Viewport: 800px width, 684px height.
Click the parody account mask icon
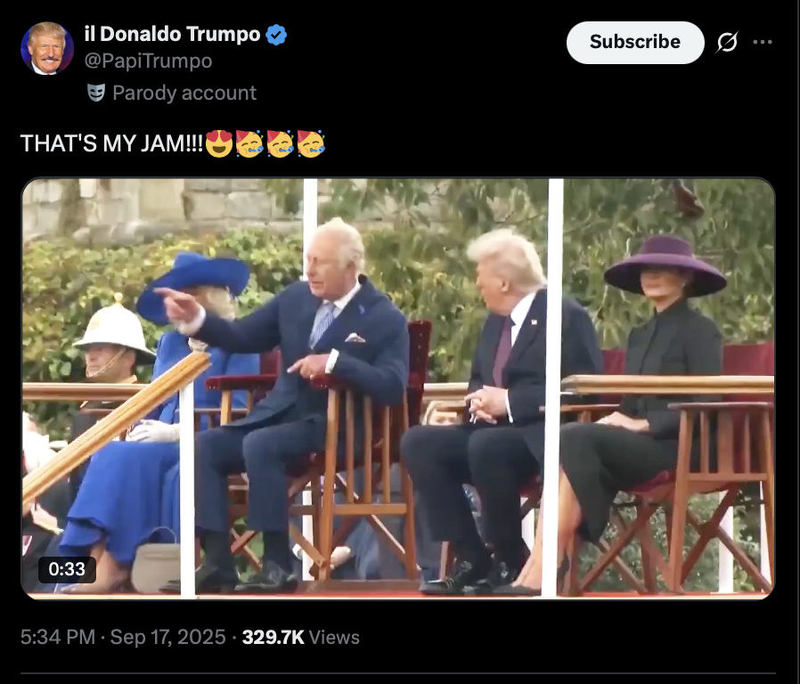click(96, 93)
